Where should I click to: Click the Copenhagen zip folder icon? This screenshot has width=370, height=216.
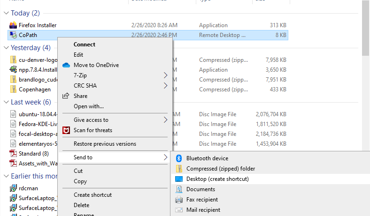coord(13,89)
